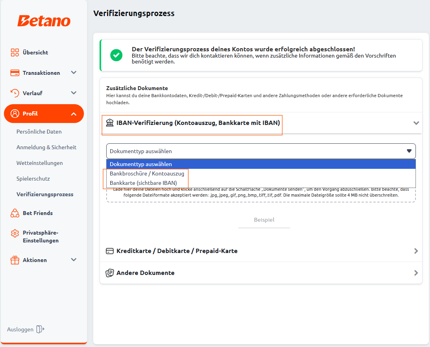Open Verlauf in the sidebar
The height and width of the screenshot is (347, 430).
[33, 93]
